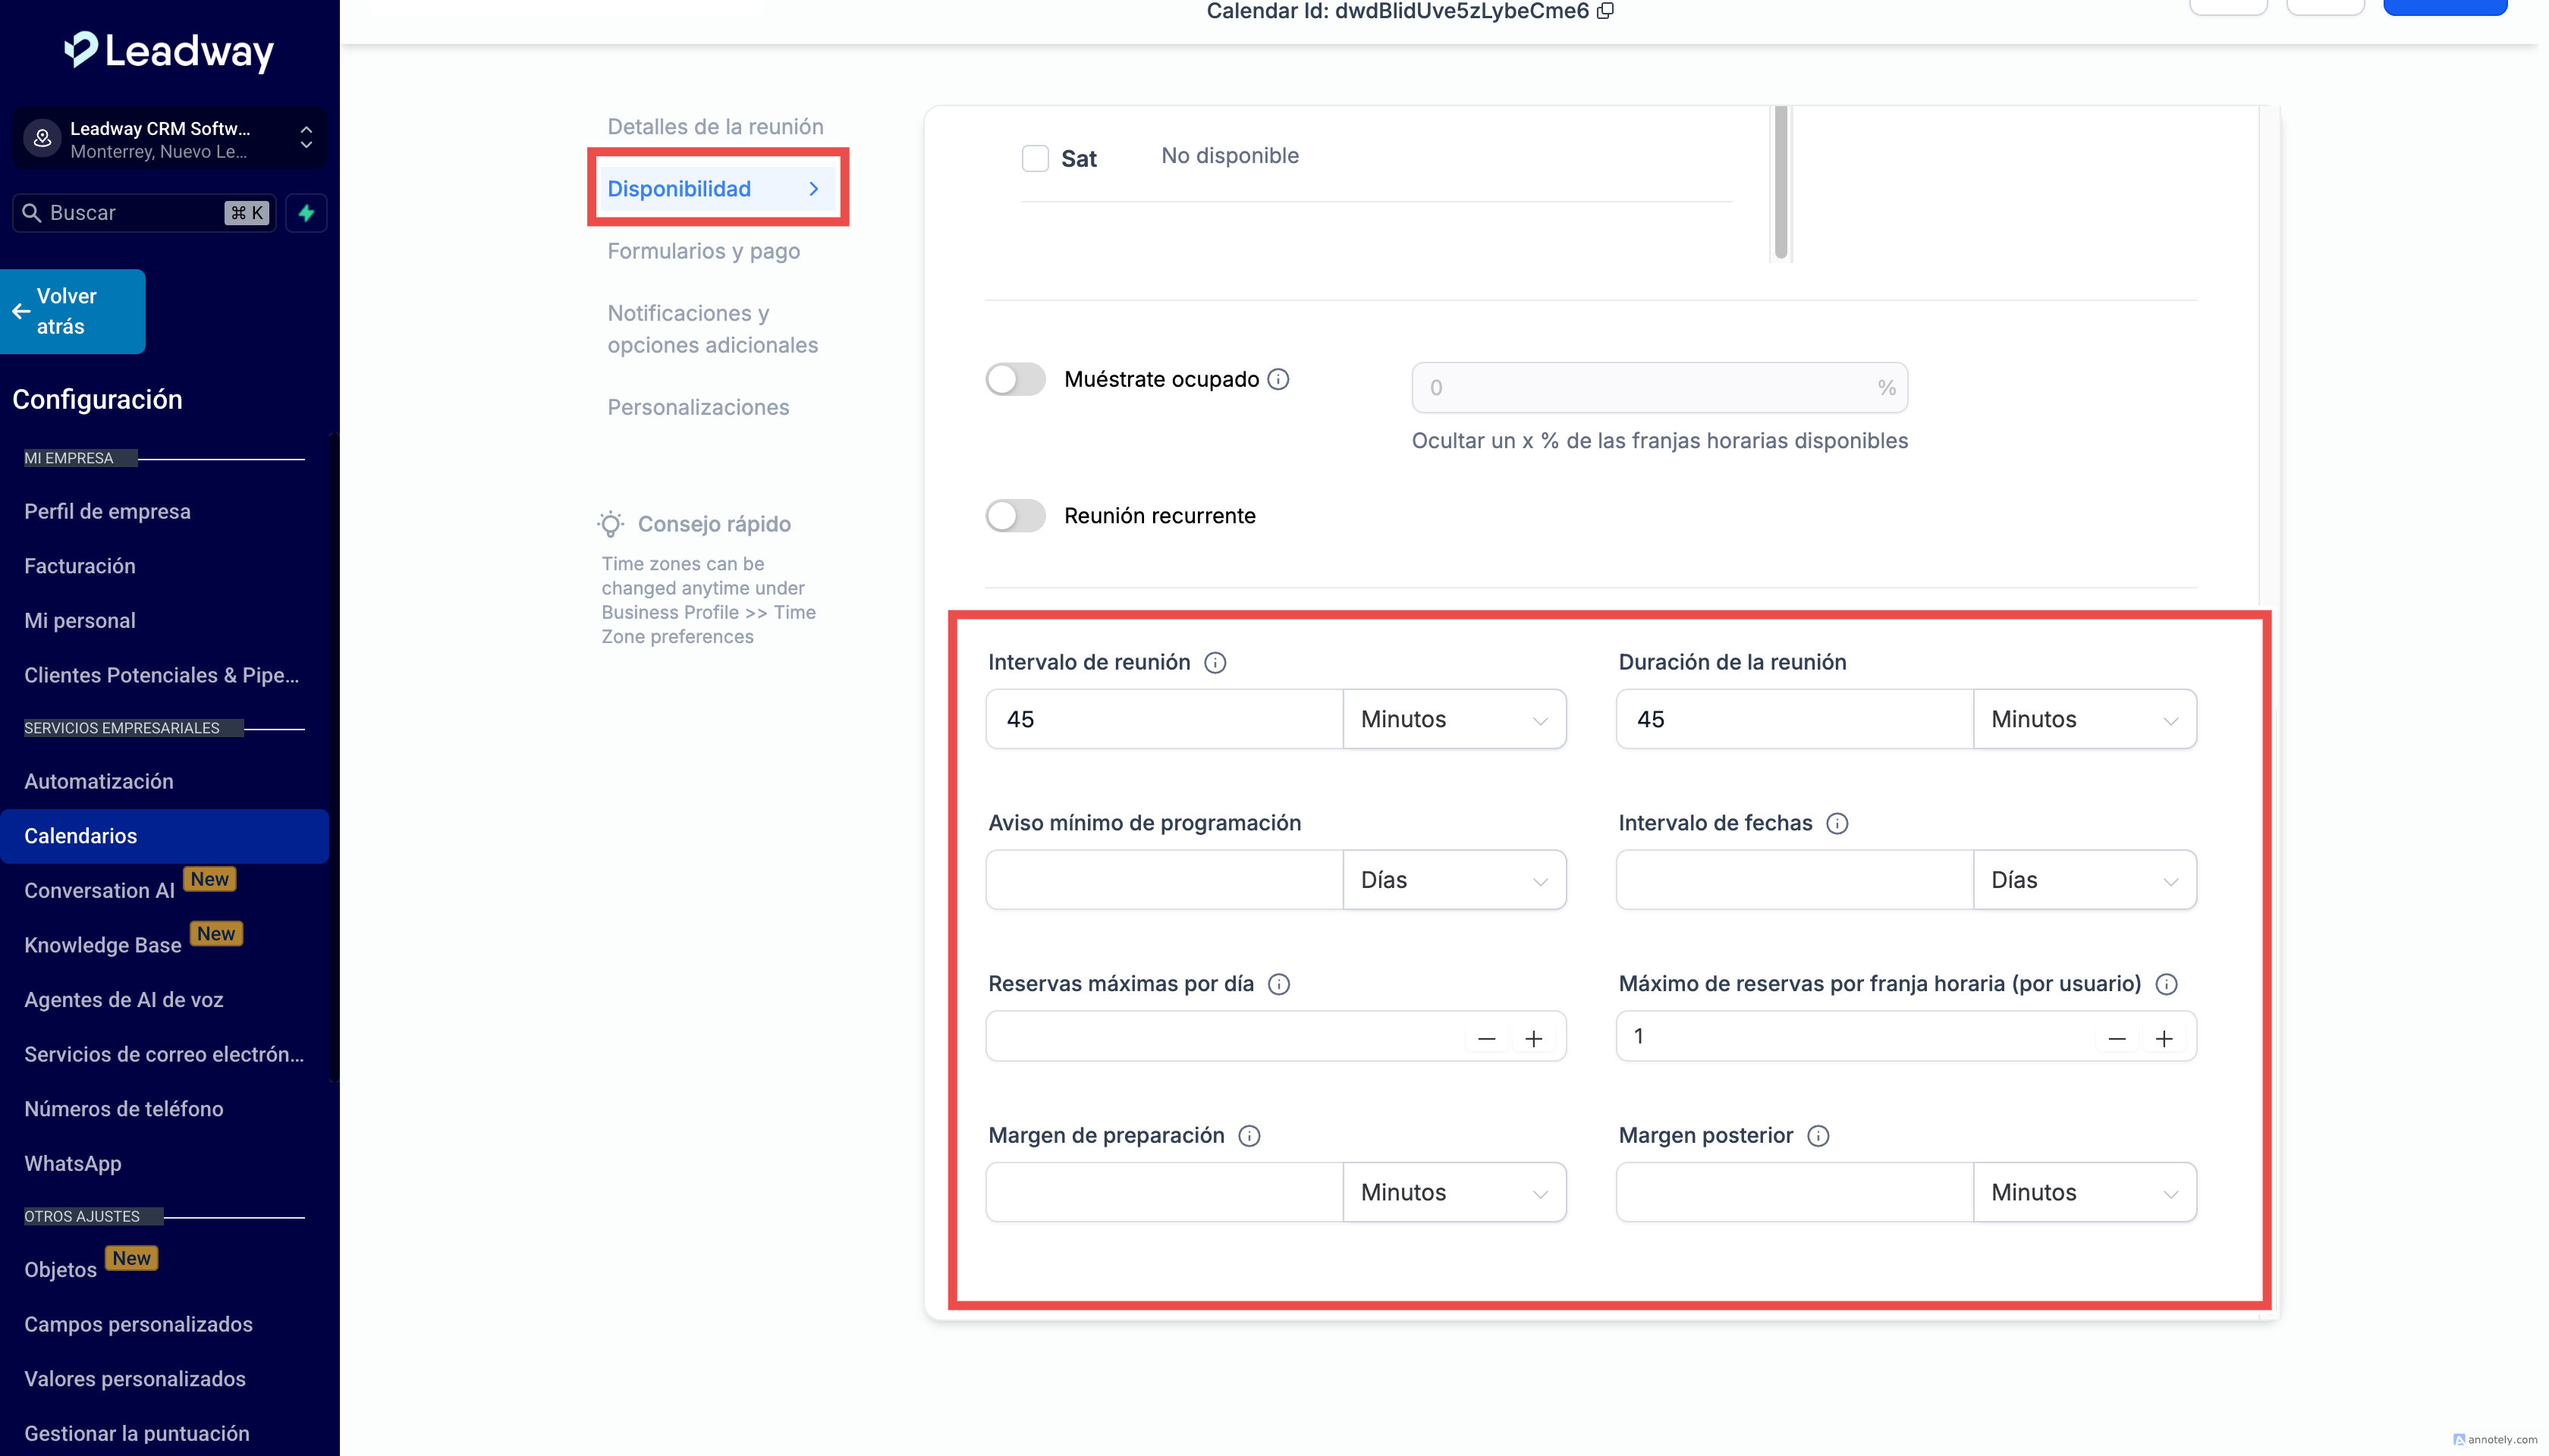The width and height of the screenshot is (2549, 1456).
Task: Open Intervalo de reunión Minutos unit dropdown
Action: pos(1454,719)
